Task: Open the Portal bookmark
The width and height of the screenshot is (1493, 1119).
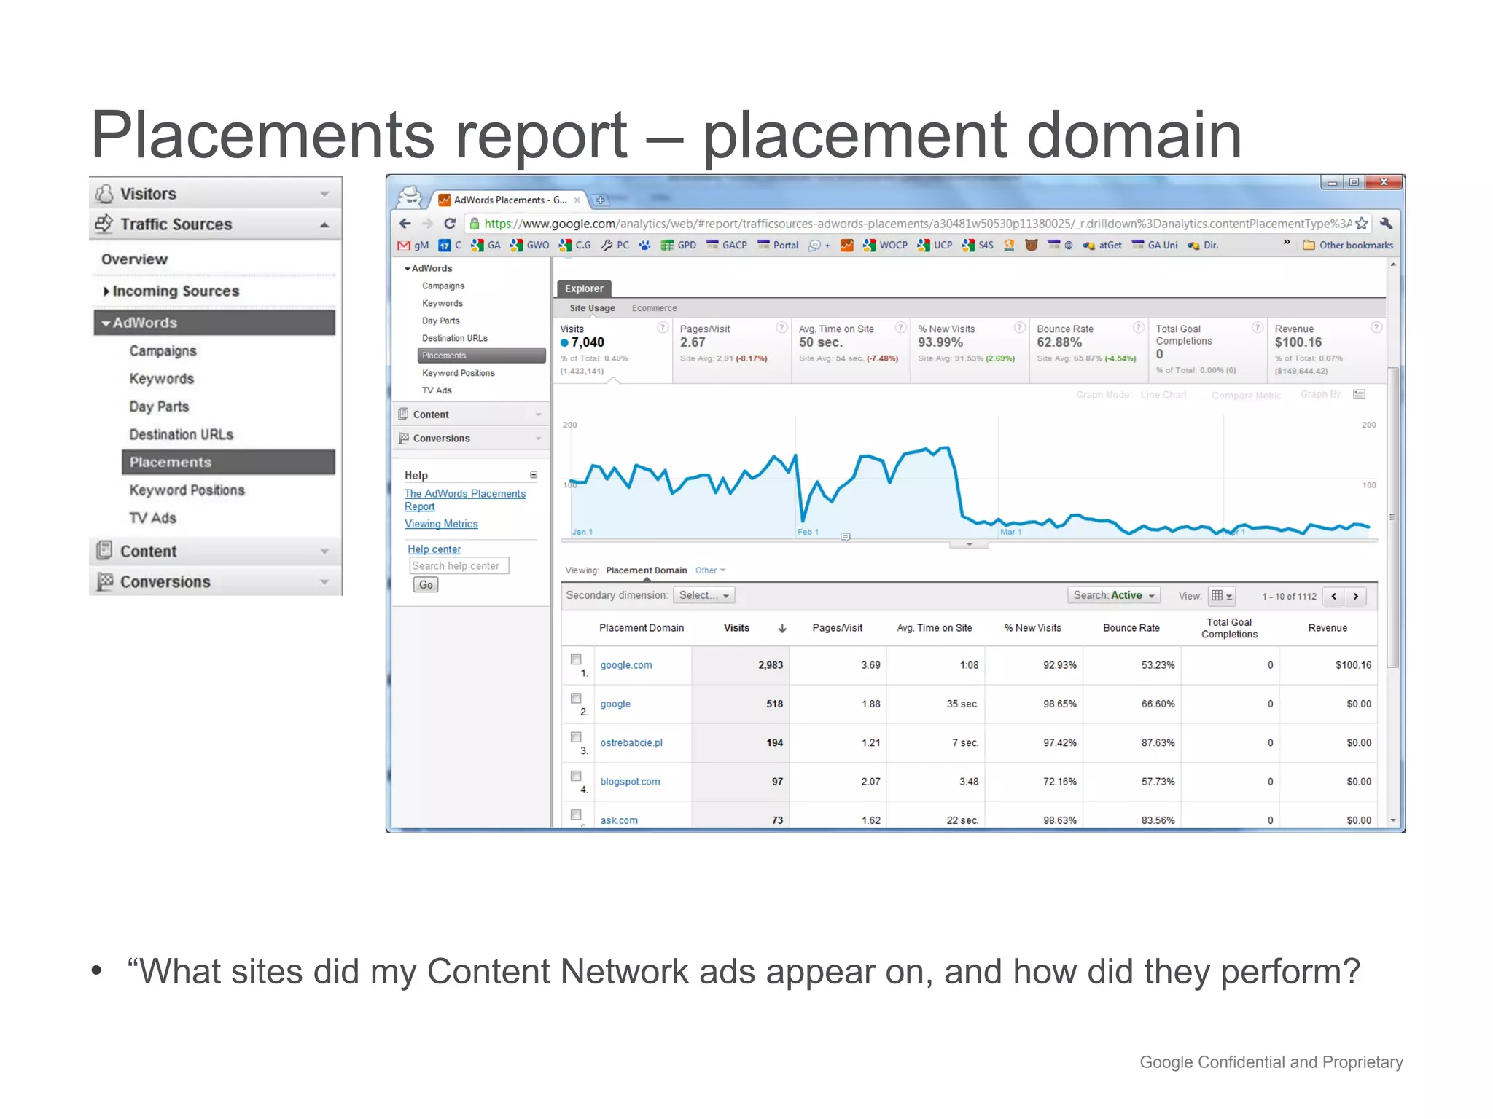Action: click(778, 246)
